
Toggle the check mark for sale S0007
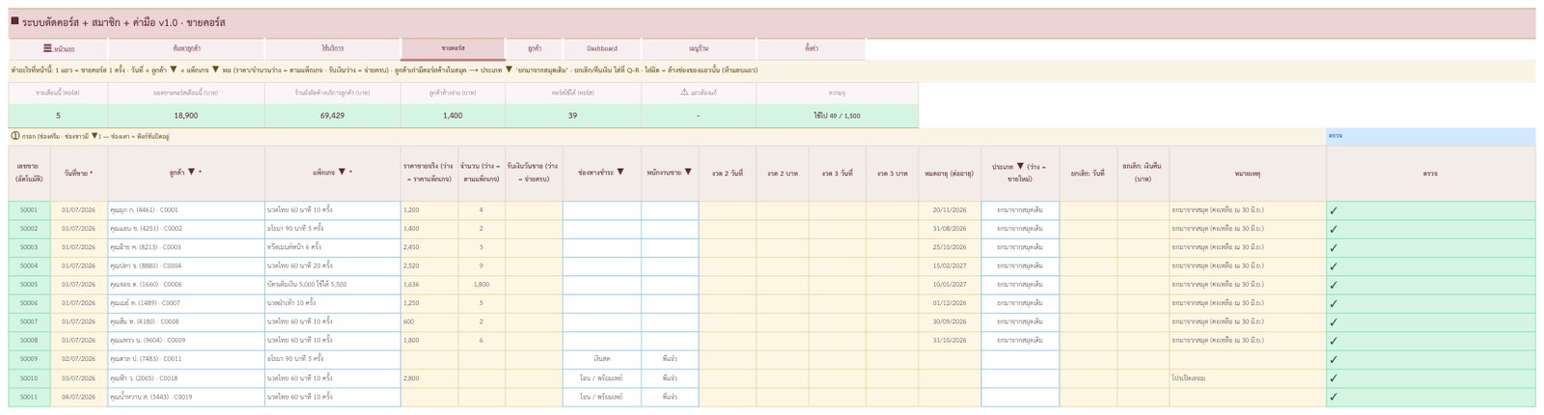1334,321
